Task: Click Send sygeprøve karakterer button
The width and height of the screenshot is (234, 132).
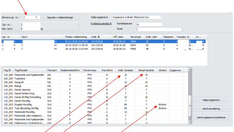Action: [x=211, y=117]
